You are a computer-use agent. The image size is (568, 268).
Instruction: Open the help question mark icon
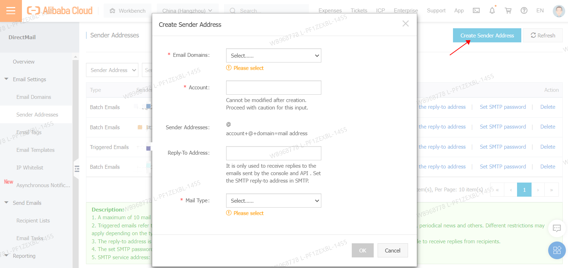pos(524,11)
